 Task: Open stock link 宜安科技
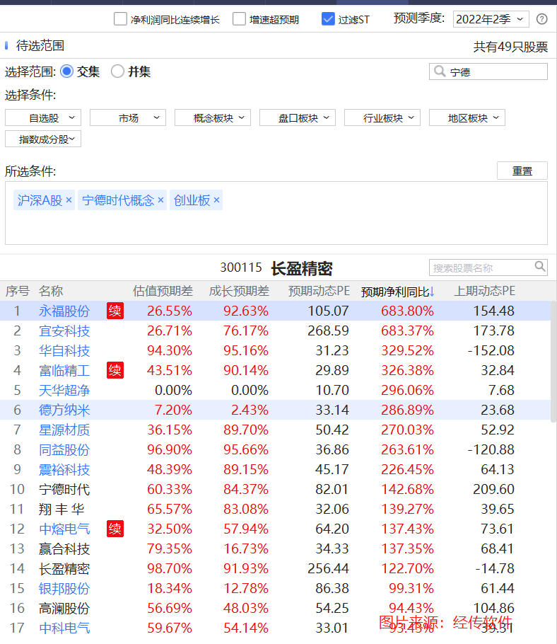(x=64, y=331)
